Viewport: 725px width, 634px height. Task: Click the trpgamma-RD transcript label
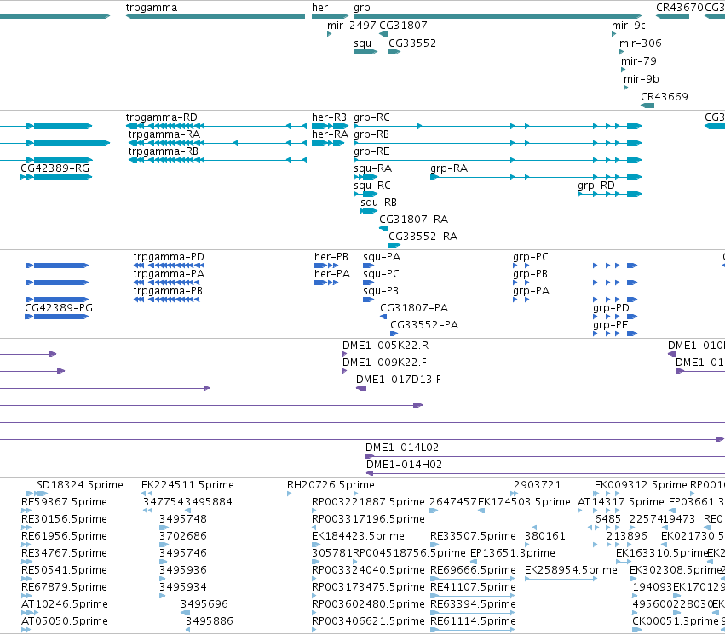(x=161, y=117)
